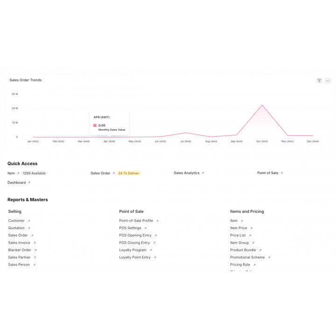Click the arrow icon next to Customer
The width and height of the screenshot is (336, 336).
(29, 221)
